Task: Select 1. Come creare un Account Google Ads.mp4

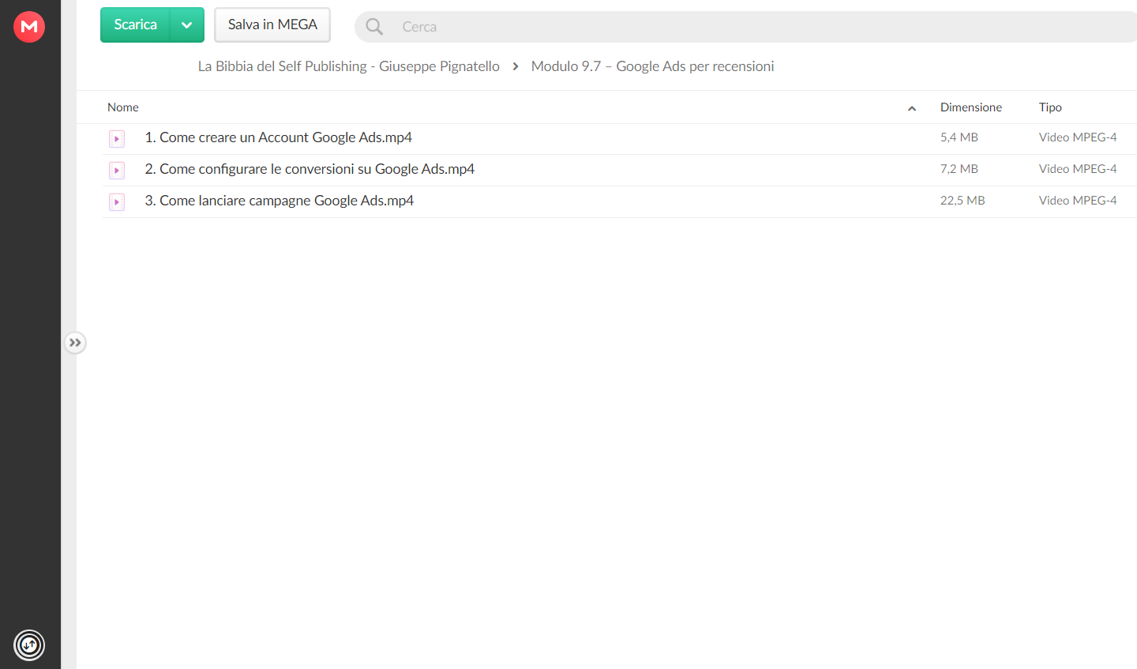Action: pos(620,139)
